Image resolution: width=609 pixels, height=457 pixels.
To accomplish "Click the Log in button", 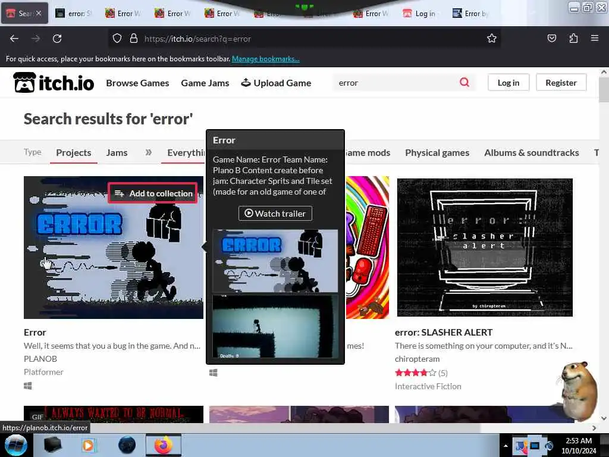I will click(508, 82).
